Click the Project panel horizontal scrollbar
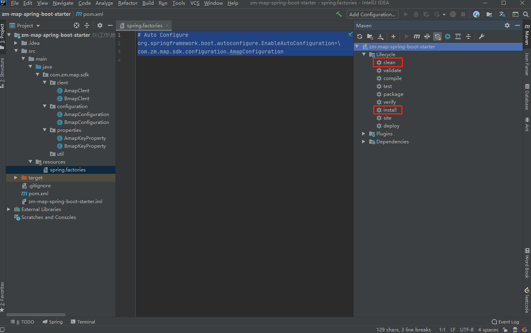The width and height of the screenshot is (531, 333). (x=36, y=315)
